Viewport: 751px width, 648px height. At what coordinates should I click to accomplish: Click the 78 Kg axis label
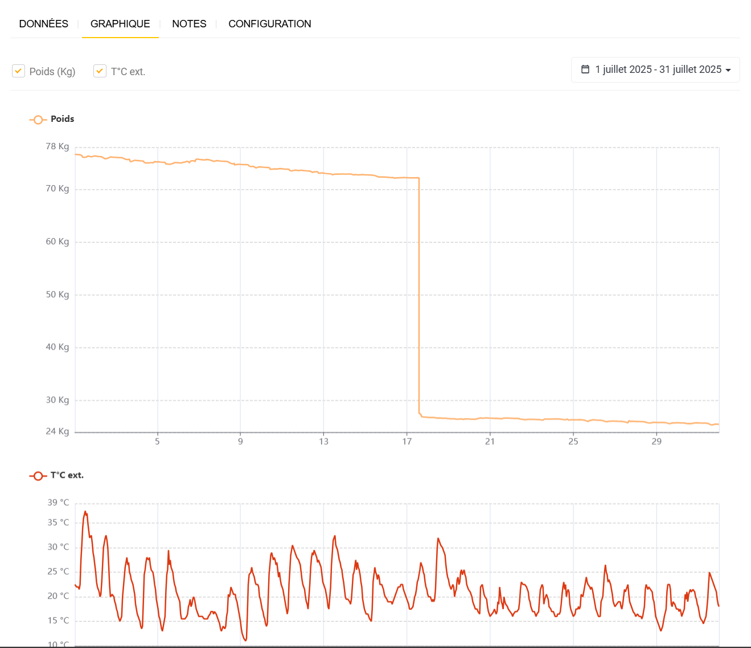click(x=58, y=146)
